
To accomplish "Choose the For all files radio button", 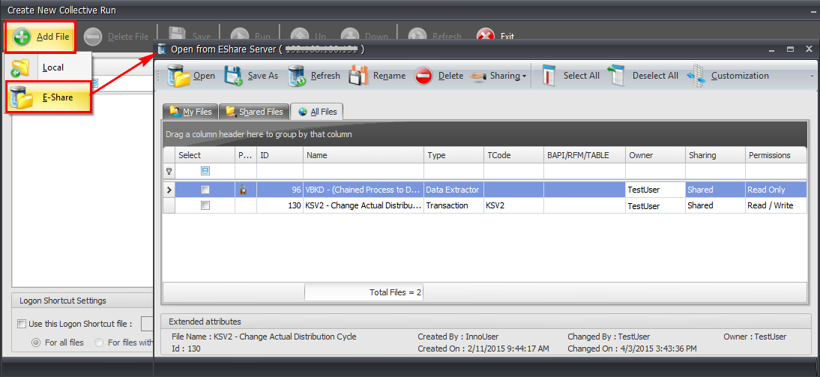I will 36,343.
